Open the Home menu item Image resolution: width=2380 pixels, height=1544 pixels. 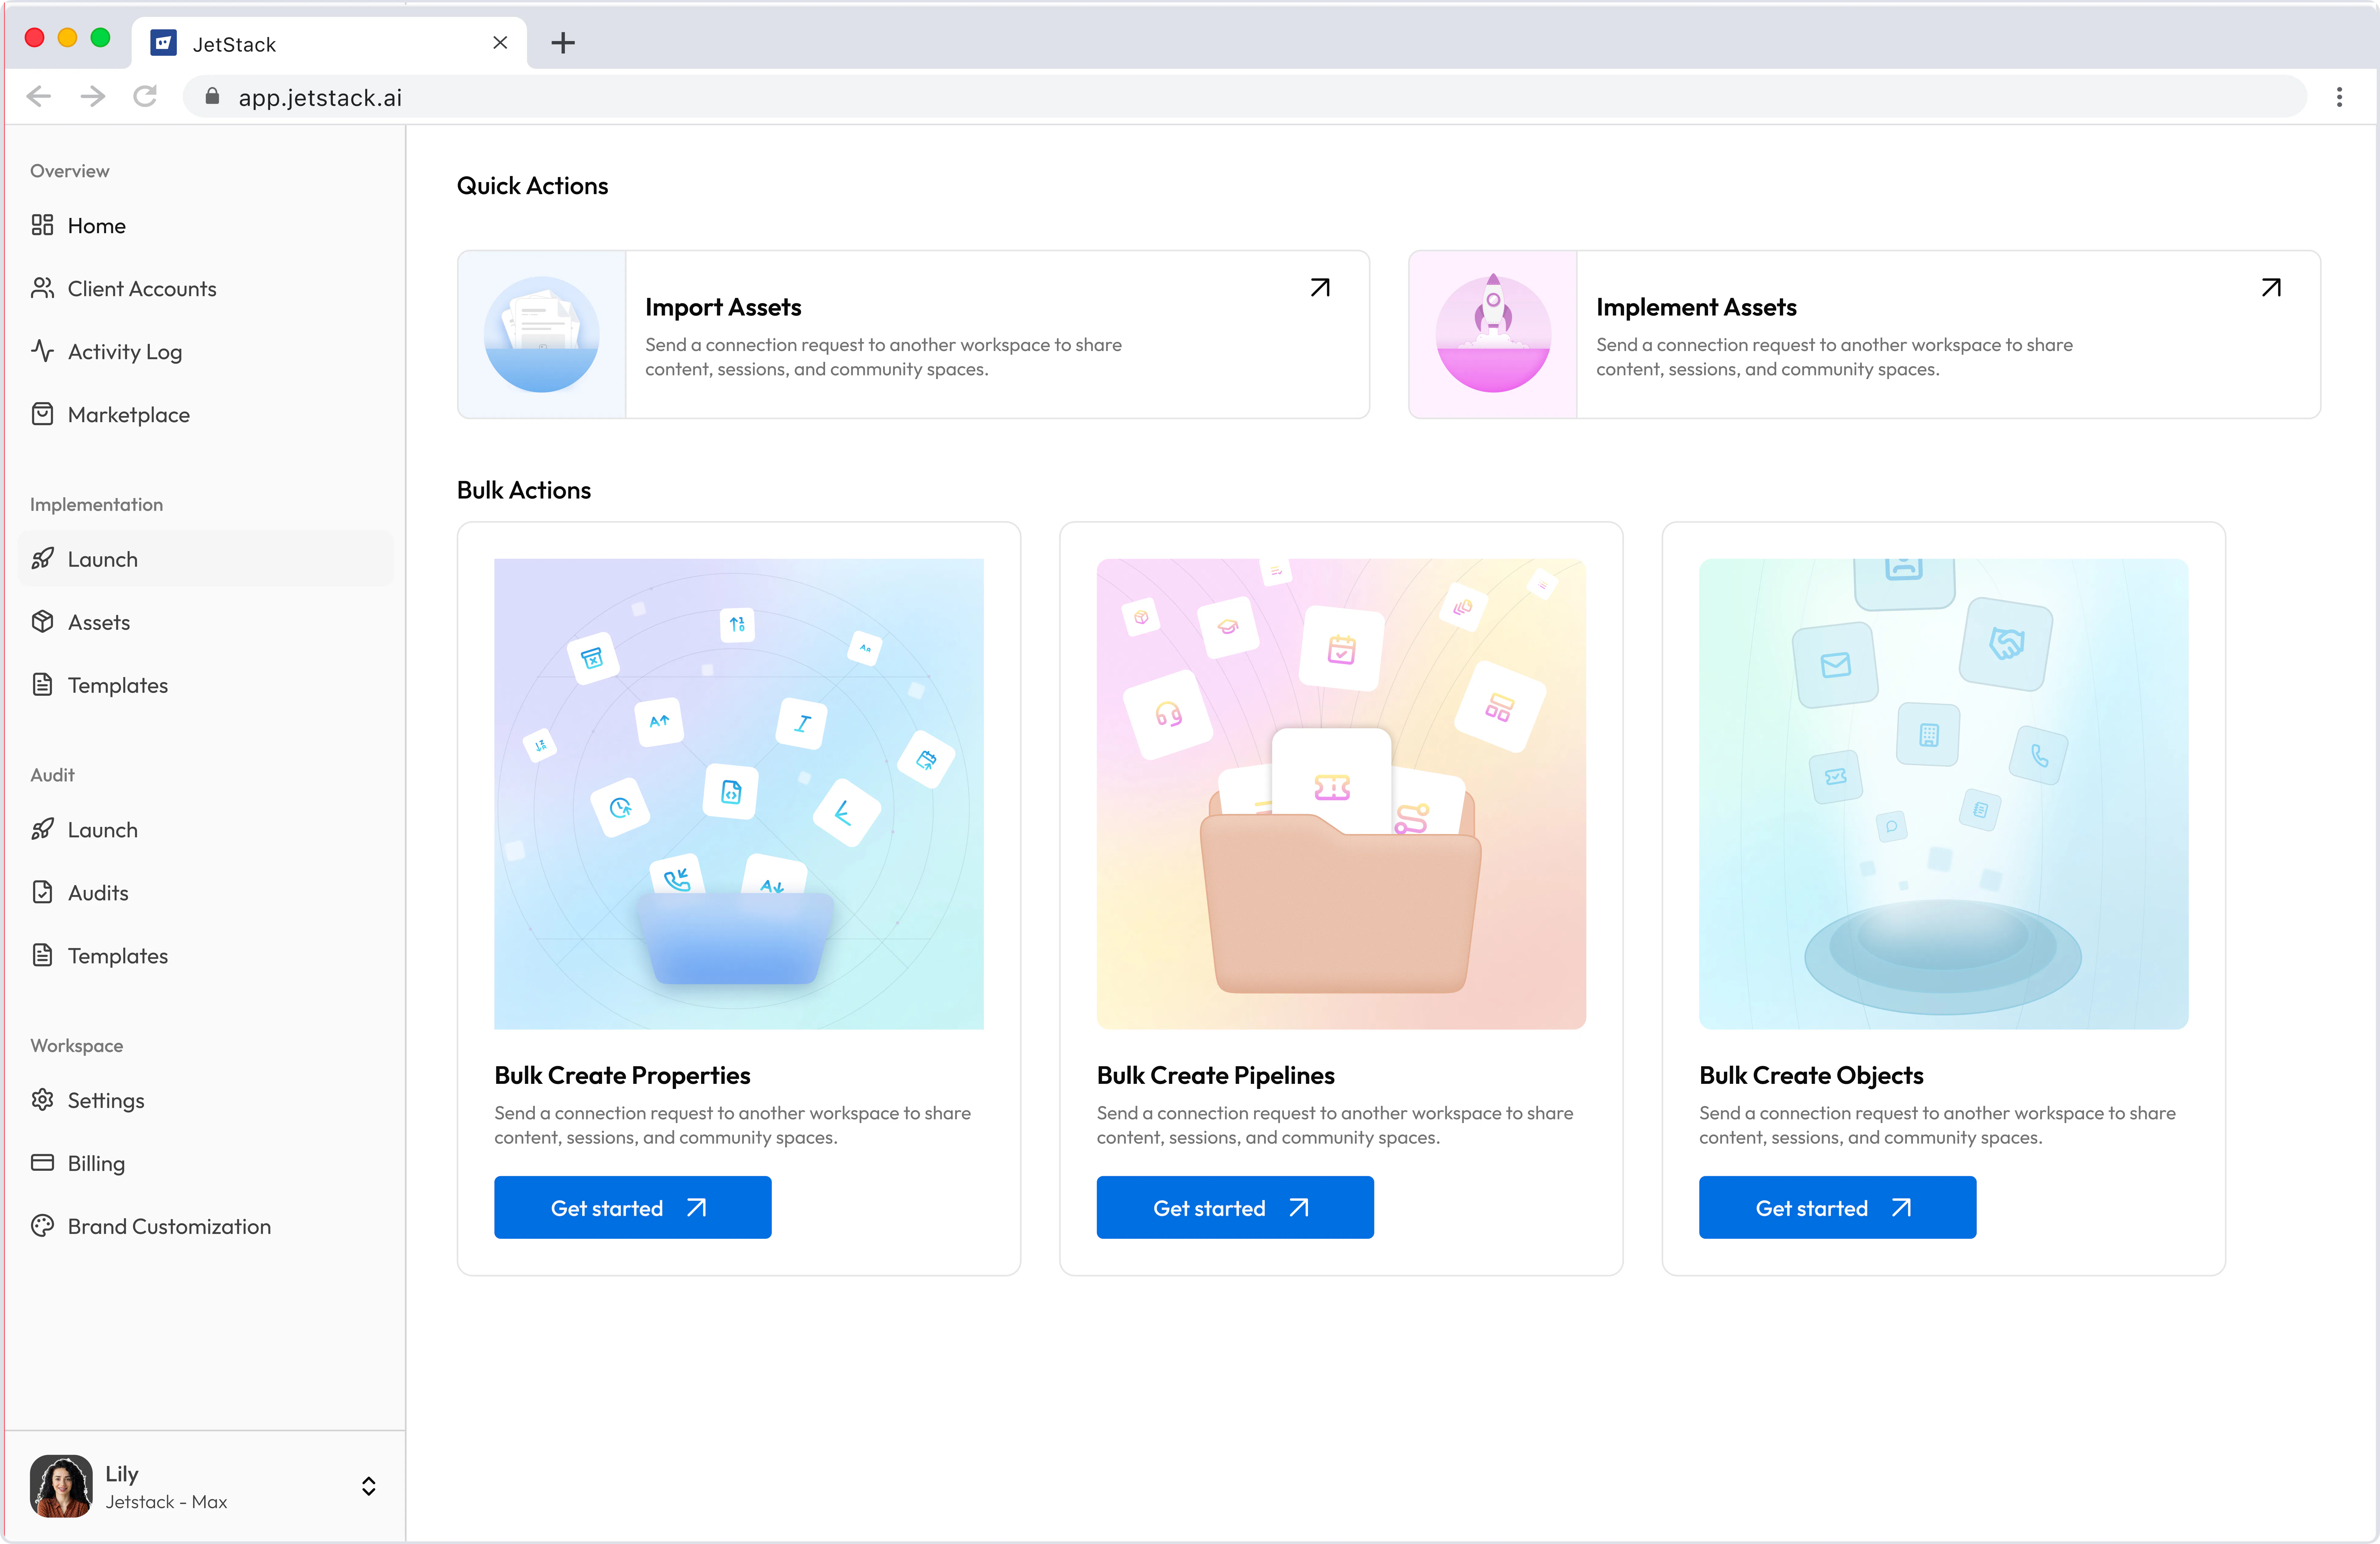(206, 226)
